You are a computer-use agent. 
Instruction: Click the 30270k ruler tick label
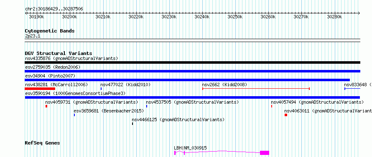[x=301, y=17]
